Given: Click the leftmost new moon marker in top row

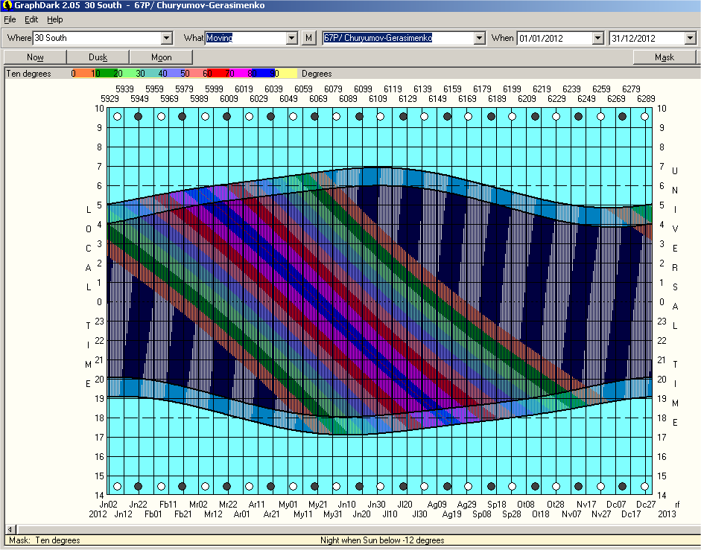Looking at the screenshot, I should [x=138, y=116].
